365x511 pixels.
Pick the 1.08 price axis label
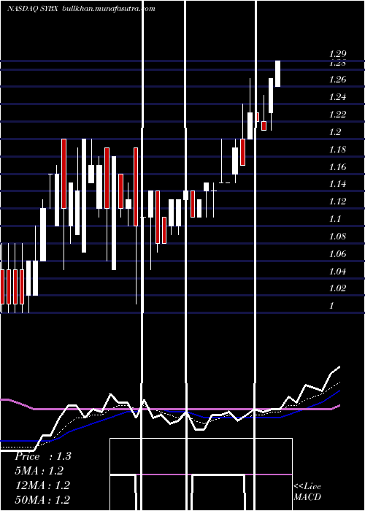(x=337, y=237)
